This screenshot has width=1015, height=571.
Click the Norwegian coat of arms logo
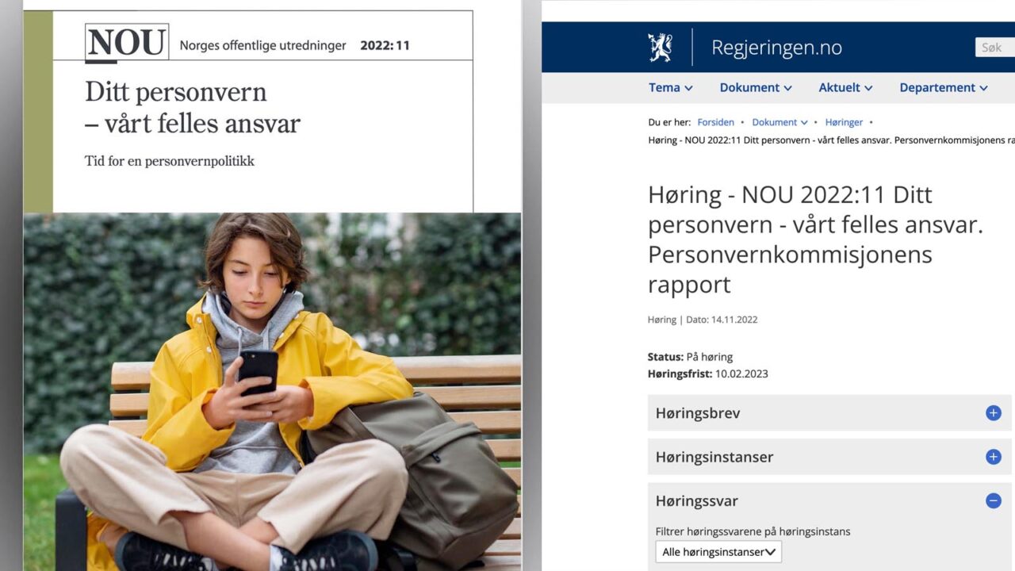[x=660, y=48]
